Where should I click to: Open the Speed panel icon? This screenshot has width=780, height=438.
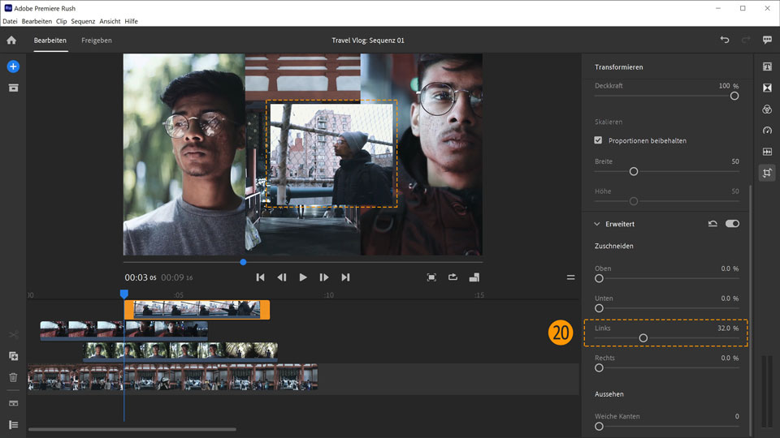pos(767,131)
